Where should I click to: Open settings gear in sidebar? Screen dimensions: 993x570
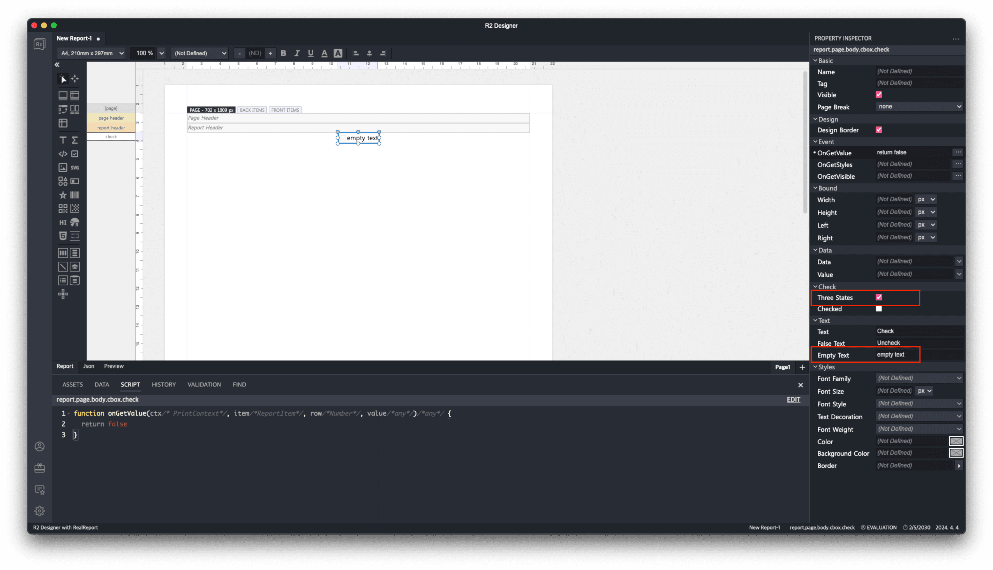(40, 511)
